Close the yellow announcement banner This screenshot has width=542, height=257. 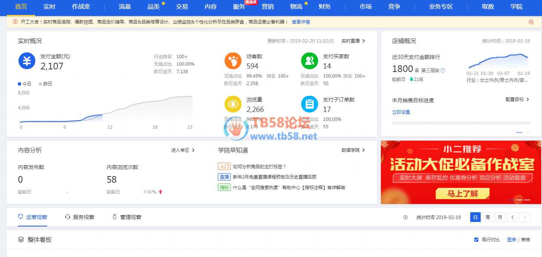[x=531, y=22]
